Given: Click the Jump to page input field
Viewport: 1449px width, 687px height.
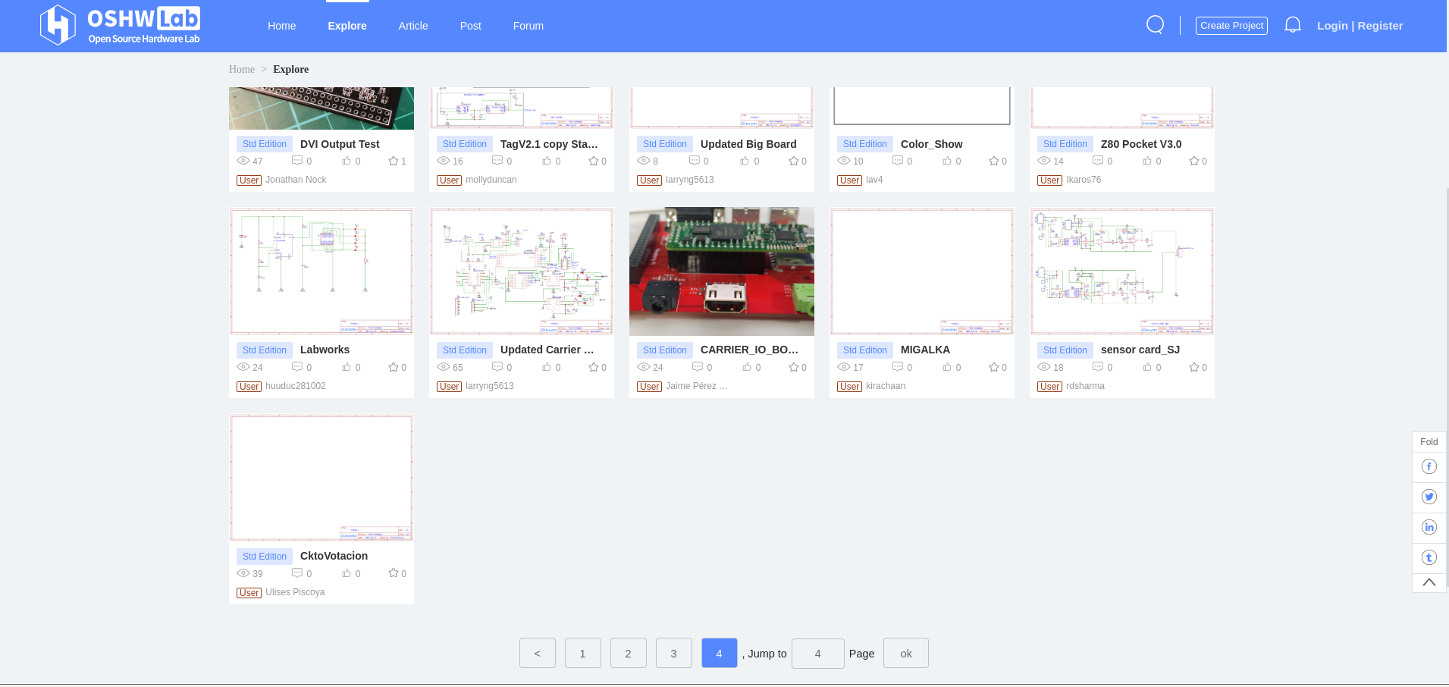Looking at the screenshot, I should tap(818, 654).
